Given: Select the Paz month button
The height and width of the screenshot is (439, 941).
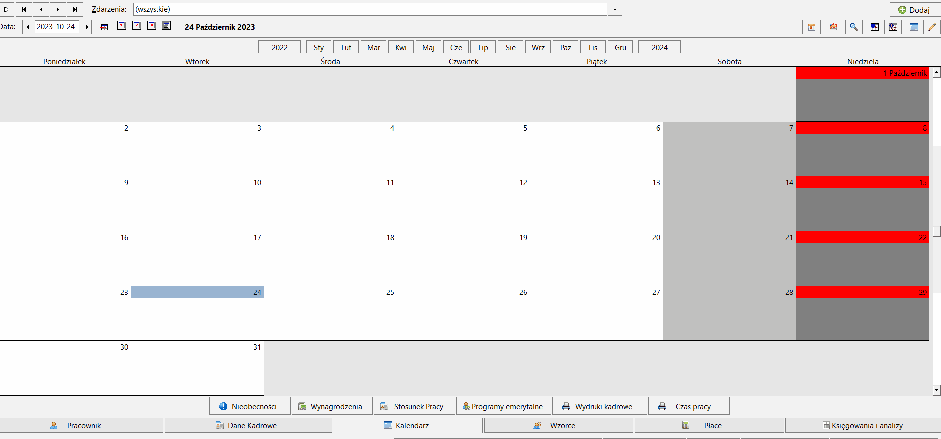Looking at the screenshot, I should point(566,47).
